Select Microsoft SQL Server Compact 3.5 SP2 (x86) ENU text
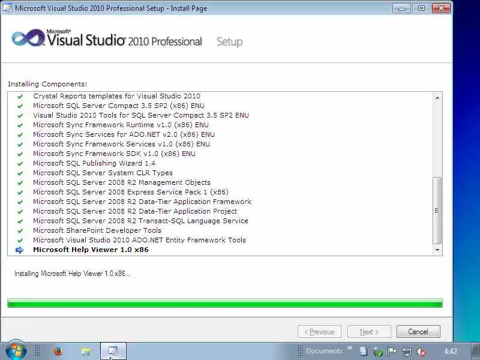 [x=118, y=106]
